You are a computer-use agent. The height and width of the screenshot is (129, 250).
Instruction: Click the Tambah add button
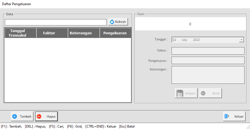click(x=22, y=116)
